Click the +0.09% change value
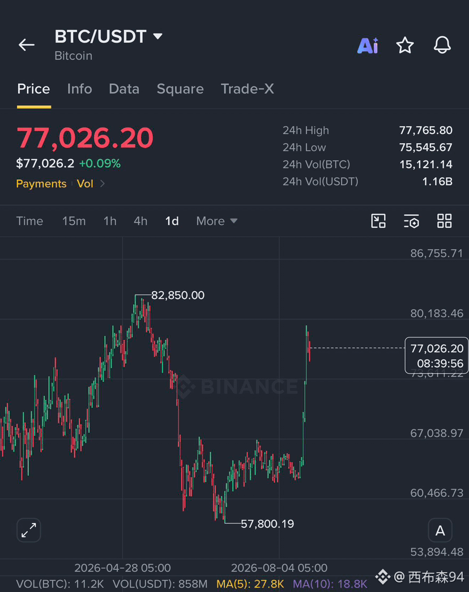 pyautogui.click(x=100, y=164)
